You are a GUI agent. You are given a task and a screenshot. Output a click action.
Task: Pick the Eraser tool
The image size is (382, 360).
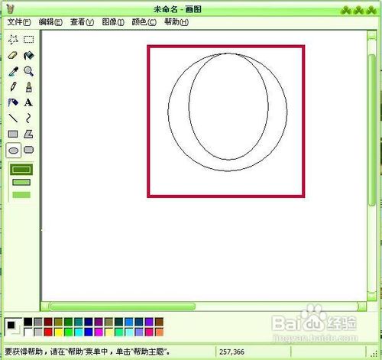point(13,55)
